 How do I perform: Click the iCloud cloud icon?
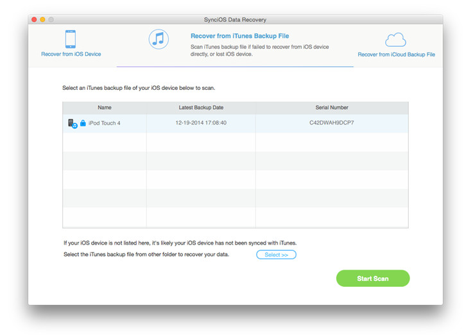click(x=395, y=40)
